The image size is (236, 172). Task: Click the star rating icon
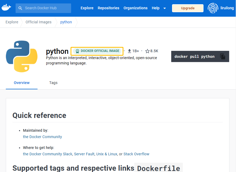(147, 51)
